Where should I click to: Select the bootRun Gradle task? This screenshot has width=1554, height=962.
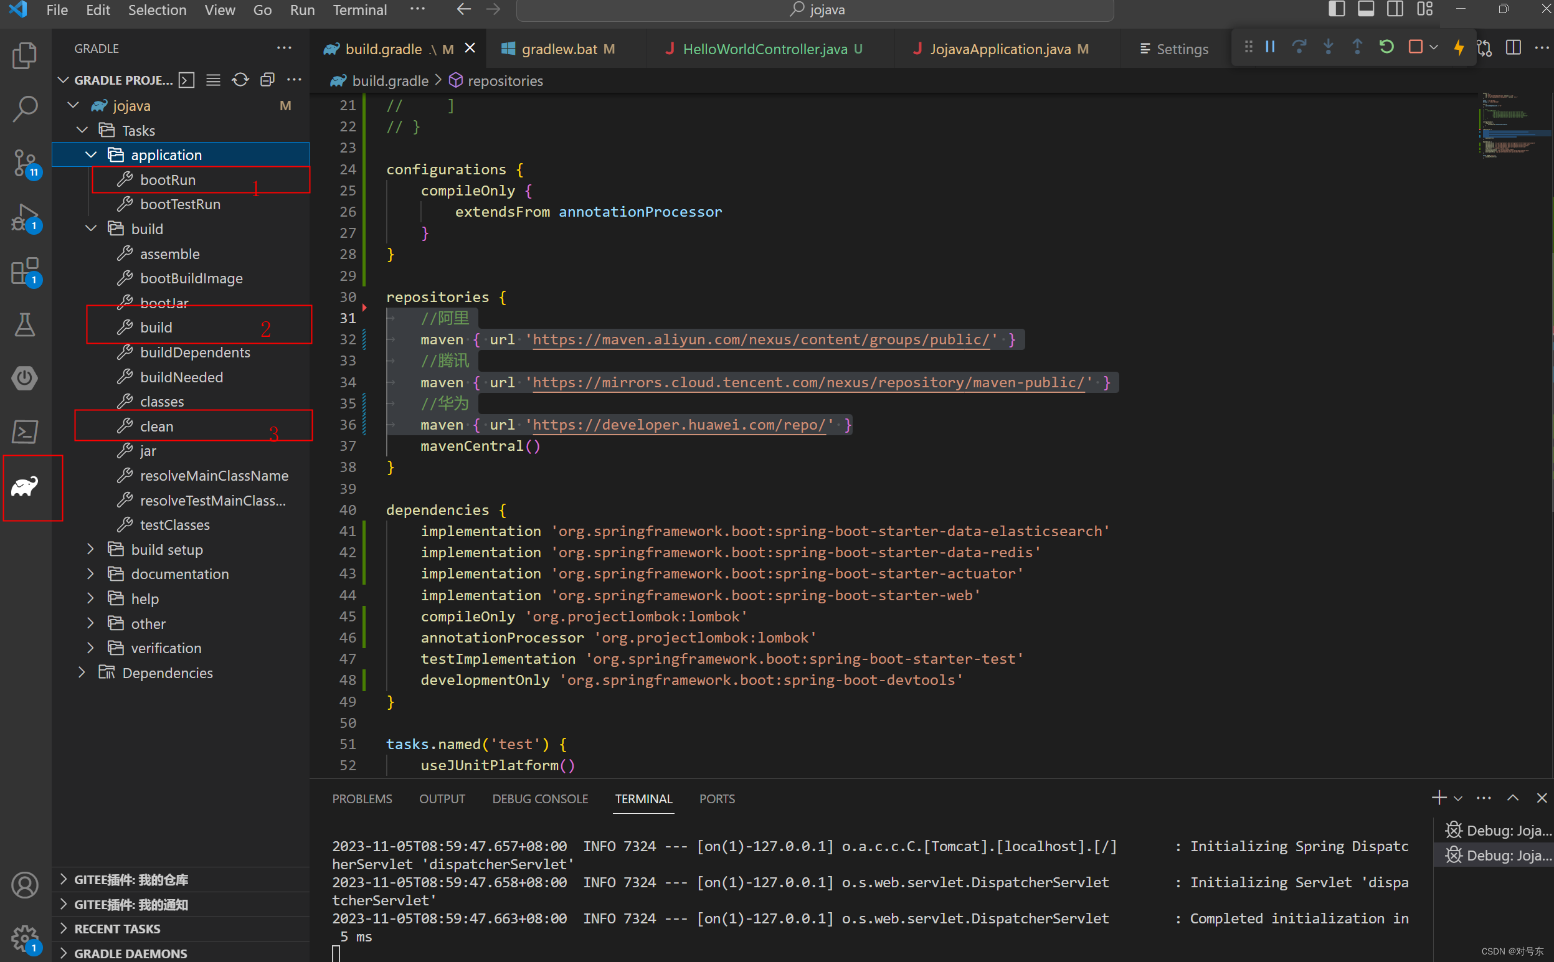168,180
